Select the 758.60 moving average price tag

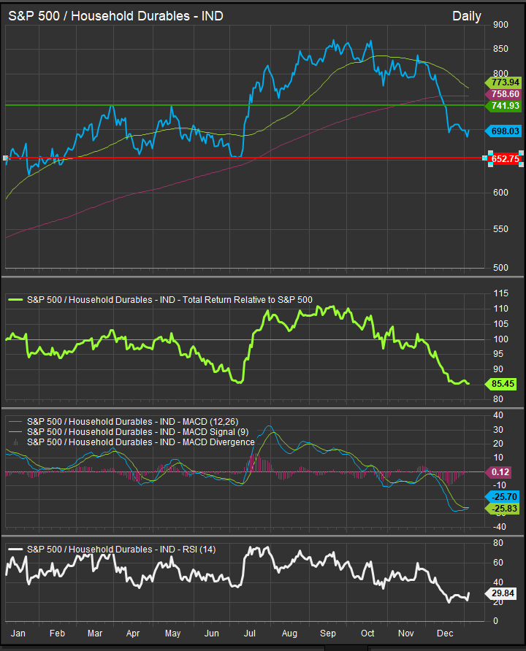503,94
